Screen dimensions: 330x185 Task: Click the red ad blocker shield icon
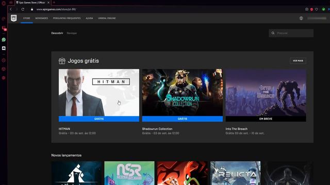pos(311,9)
